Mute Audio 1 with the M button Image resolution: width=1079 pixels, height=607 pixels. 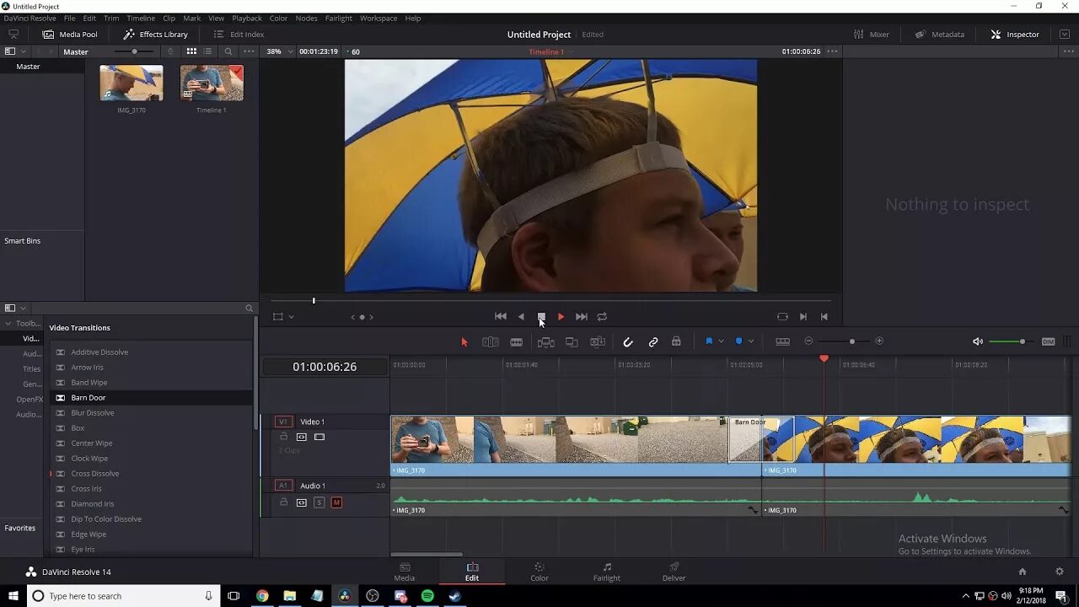tap(336, 502)
